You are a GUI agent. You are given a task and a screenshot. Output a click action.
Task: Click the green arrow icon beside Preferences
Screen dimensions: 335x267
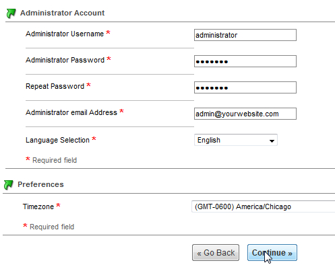[x=9, y=185]
